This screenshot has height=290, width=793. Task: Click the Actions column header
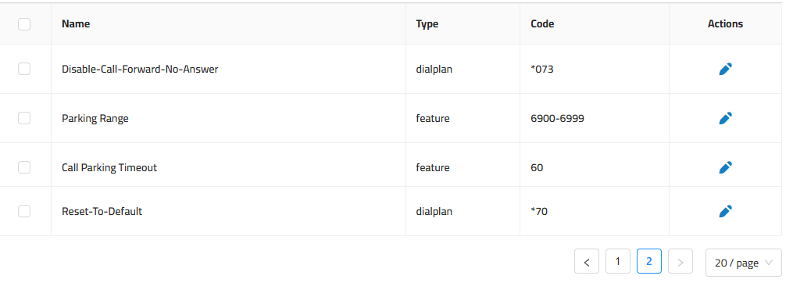725,23
